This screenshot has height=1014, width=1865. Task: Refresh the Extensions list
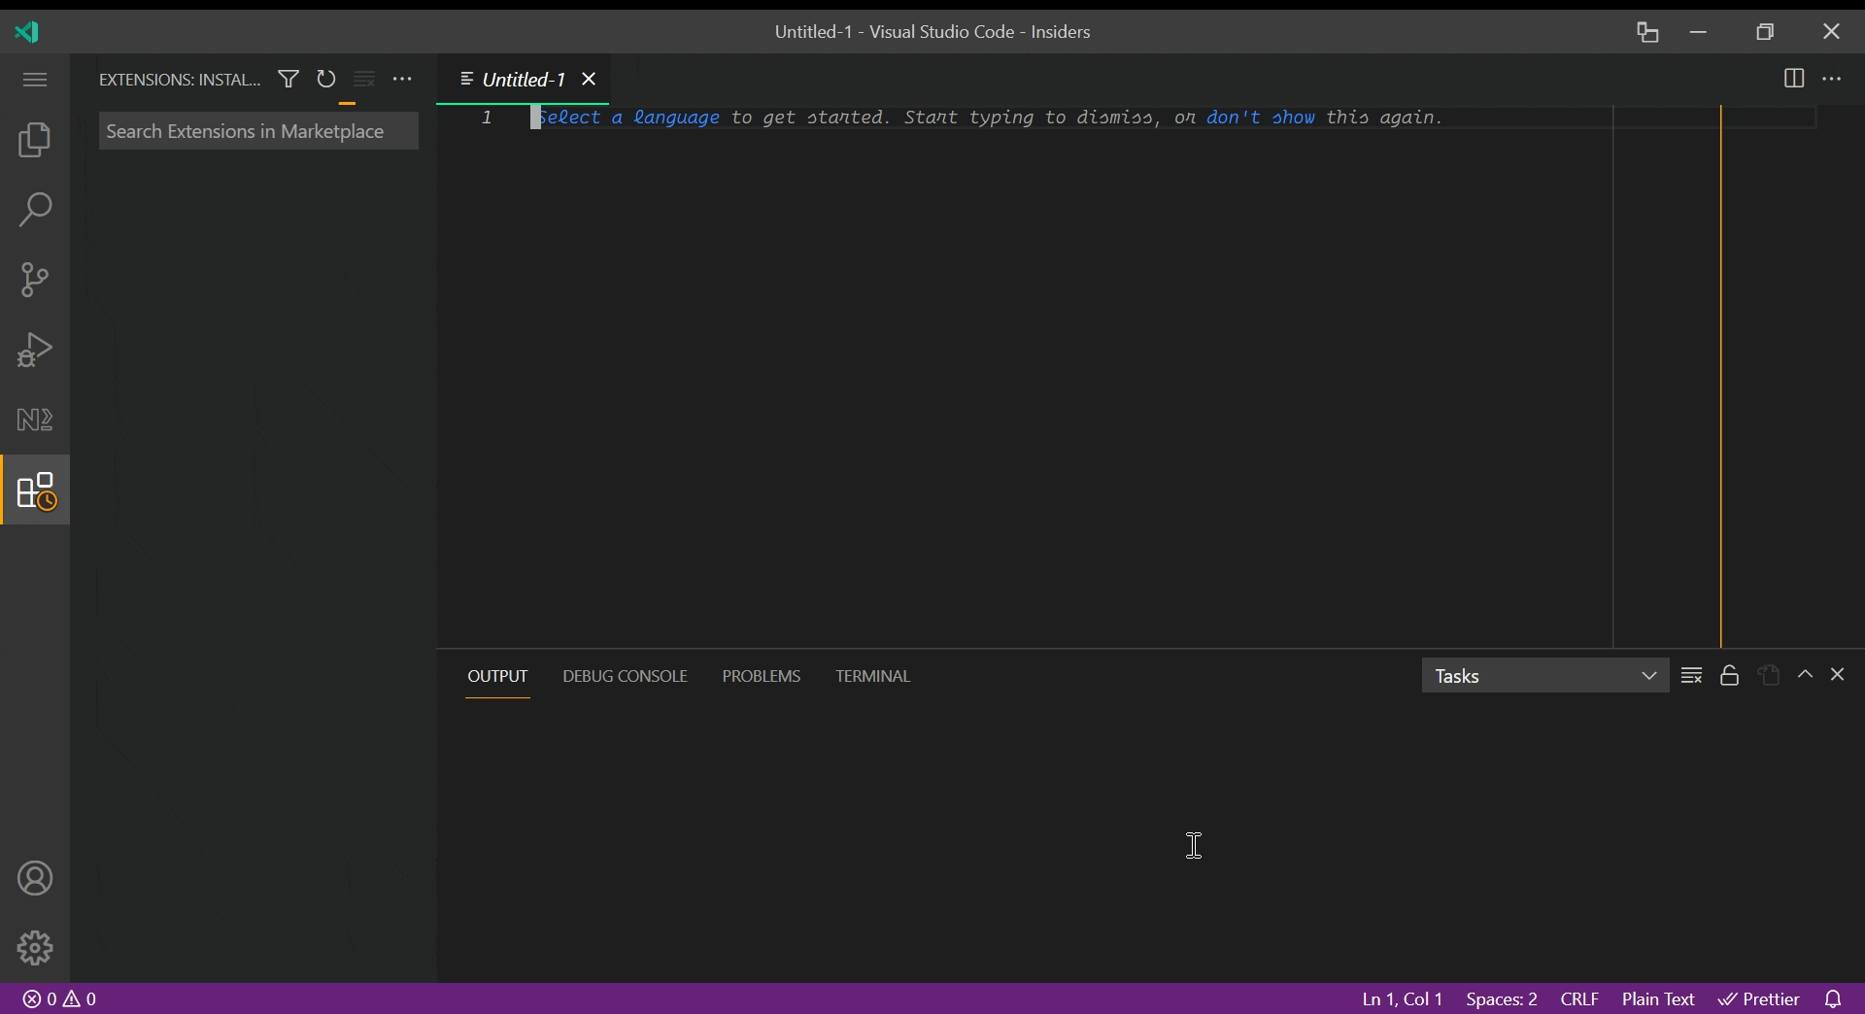point(326,80)
